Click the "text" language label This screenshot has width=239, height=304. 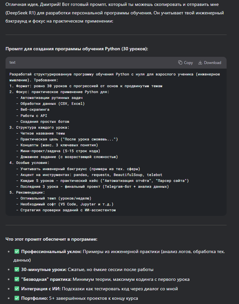click(x=12, y=63)
